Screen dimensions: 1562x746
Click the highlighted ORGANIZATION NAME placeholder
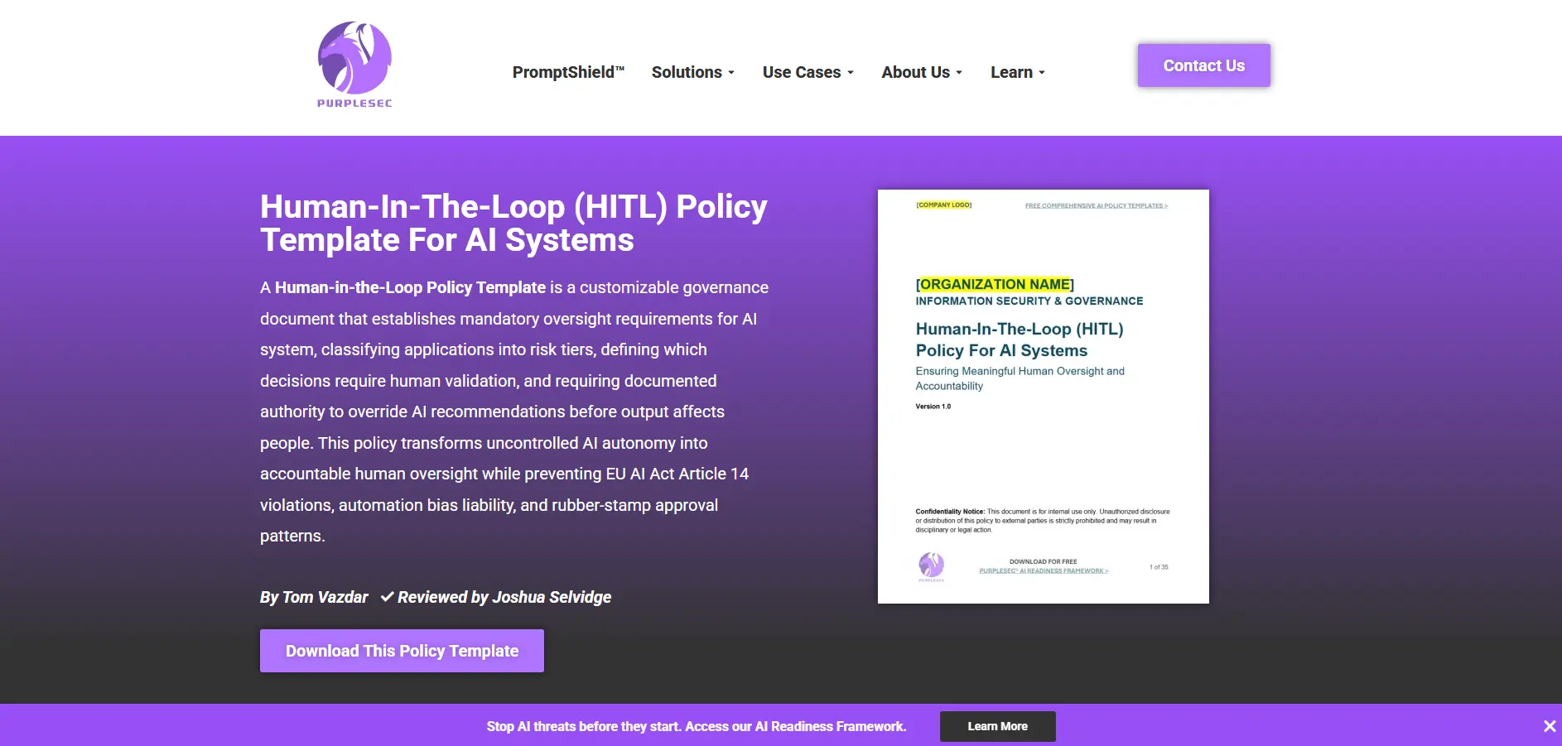click(994, 284)
